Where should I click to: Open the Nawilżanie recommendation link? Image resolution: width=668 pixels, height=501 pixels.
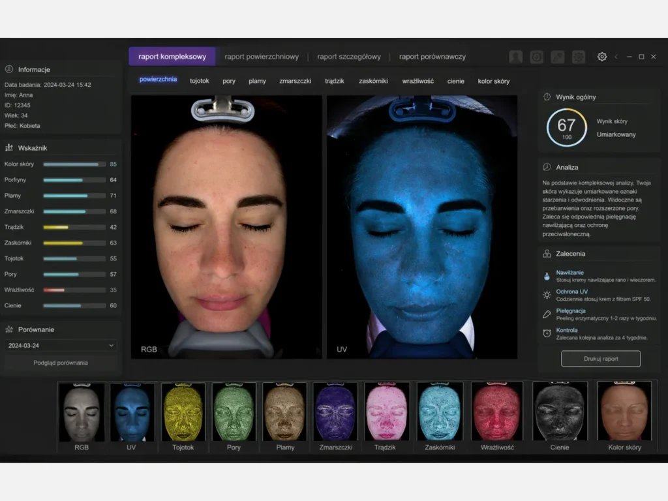coord(569,272)
